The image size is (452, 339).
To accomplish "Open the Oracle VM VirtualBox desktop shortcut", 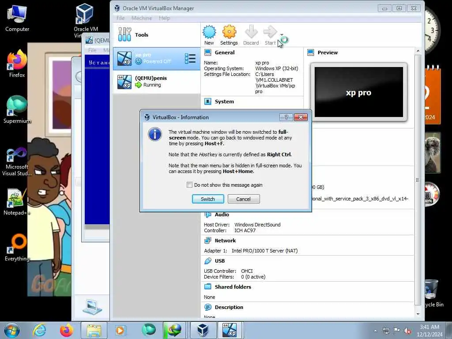I will click(86, 21).
